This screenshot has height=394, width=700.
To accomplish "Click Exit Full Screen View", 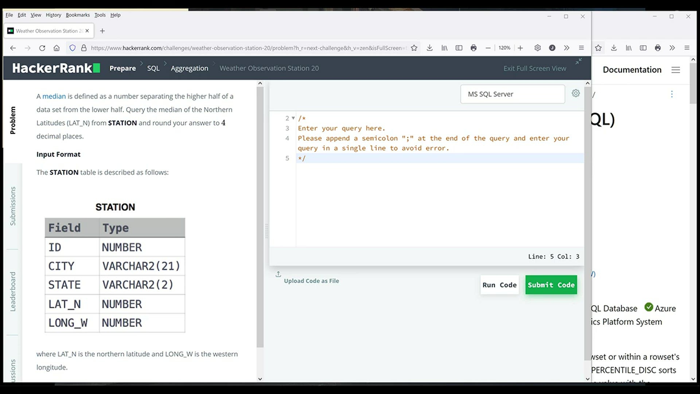I will click(x=535, y=68).
